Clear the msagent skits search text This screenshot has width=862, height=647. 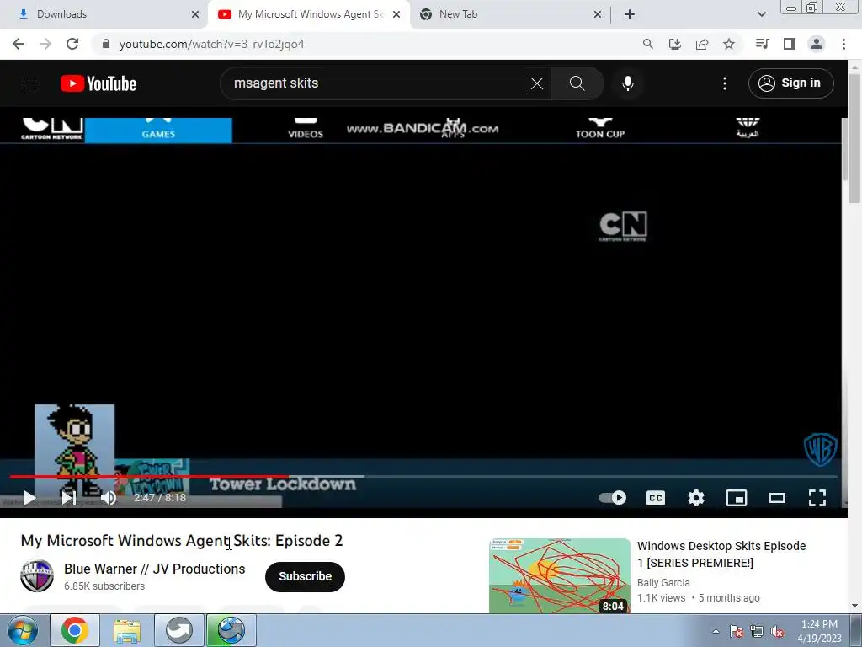point(537,83)
